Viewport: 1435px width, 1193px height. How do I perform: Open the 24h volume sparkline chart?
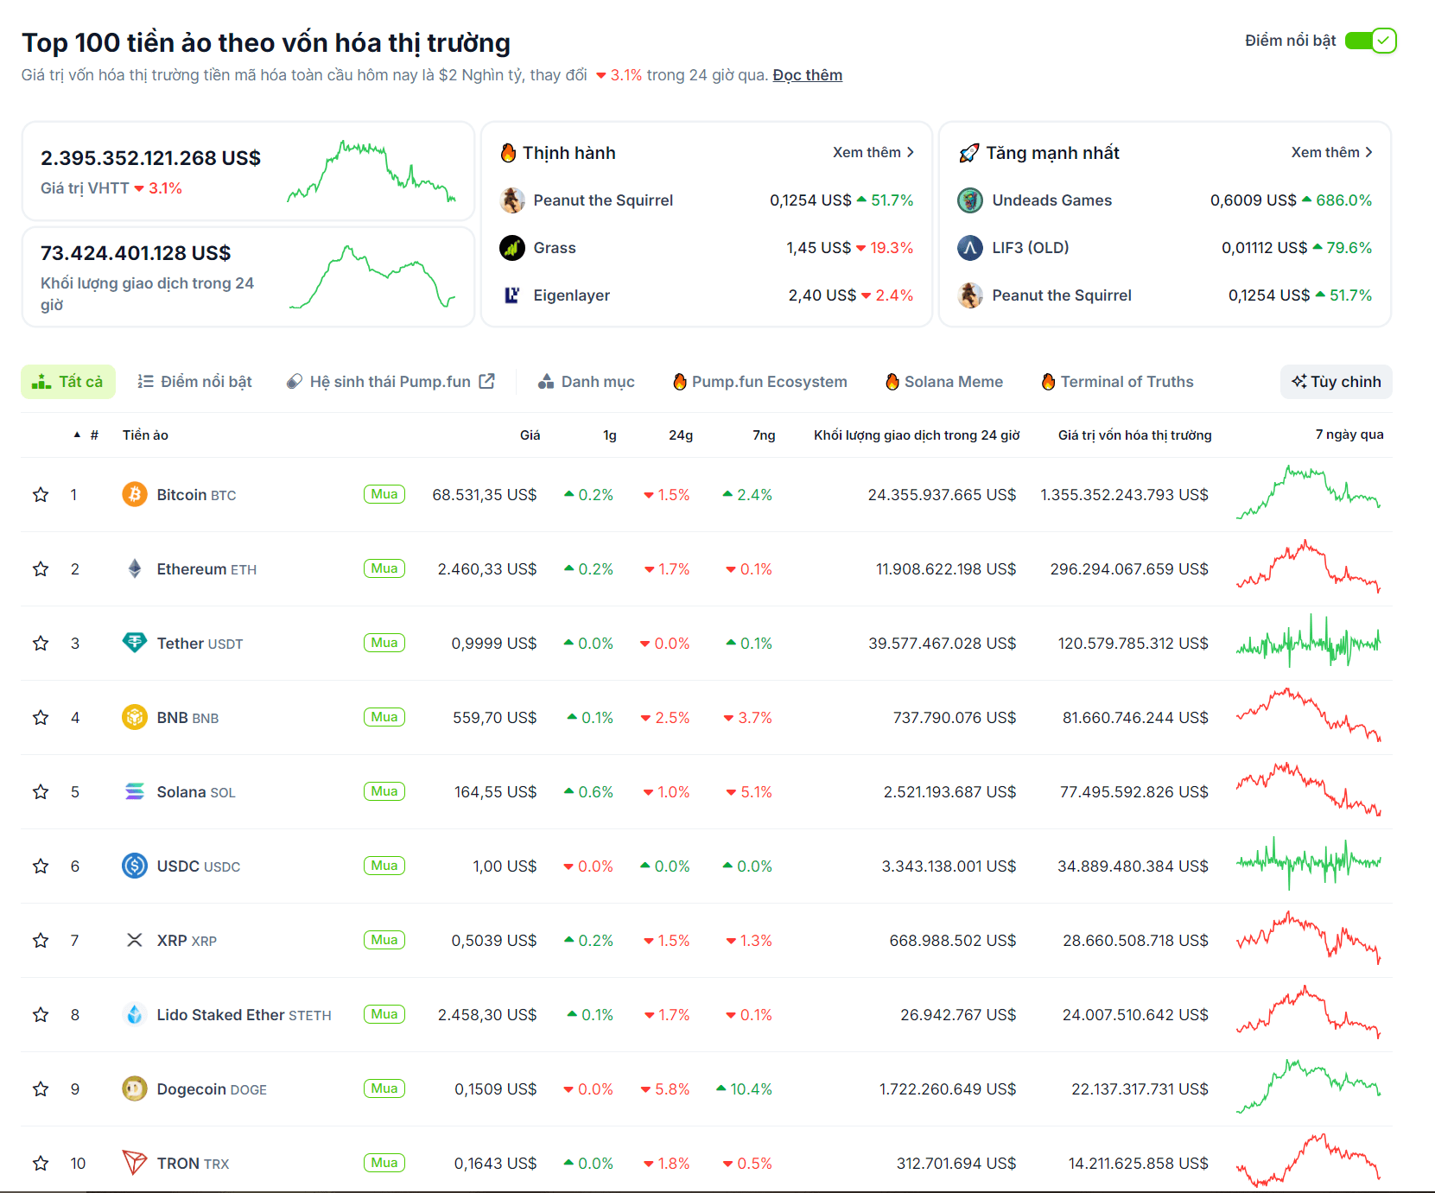pos(371,276)
